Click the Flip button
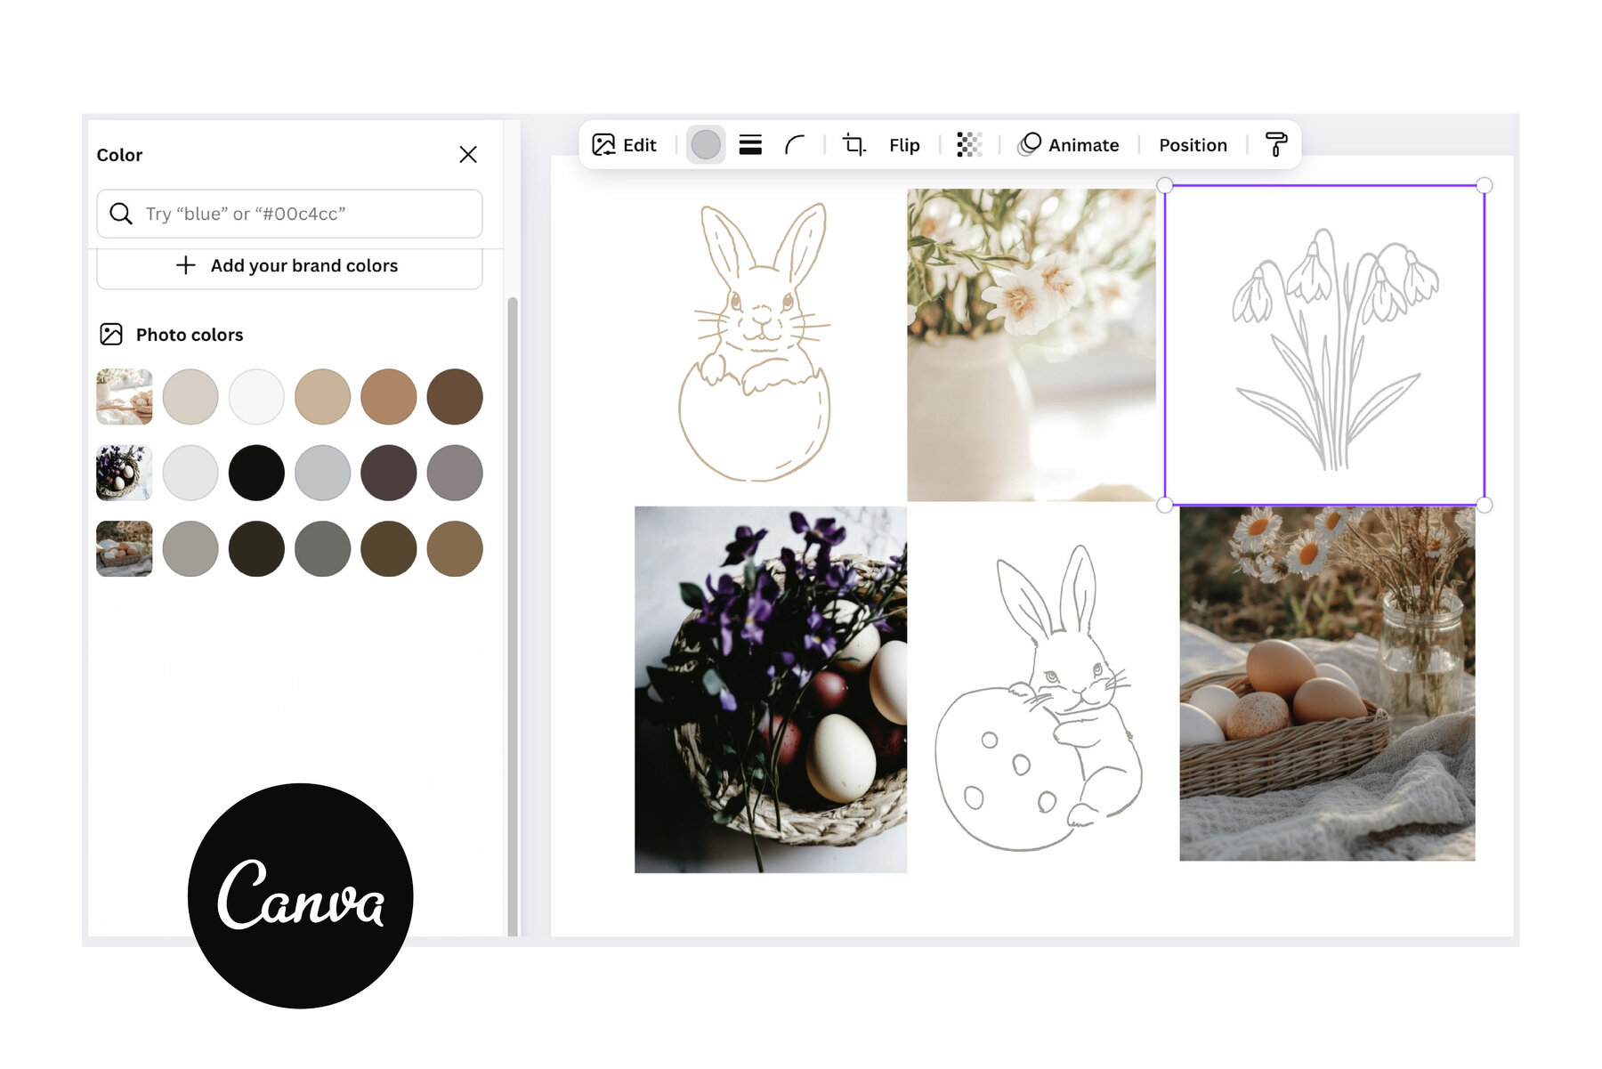The width and height of the screenshot is (1602, 1069). pyautogui.click(x=904, y=145)
